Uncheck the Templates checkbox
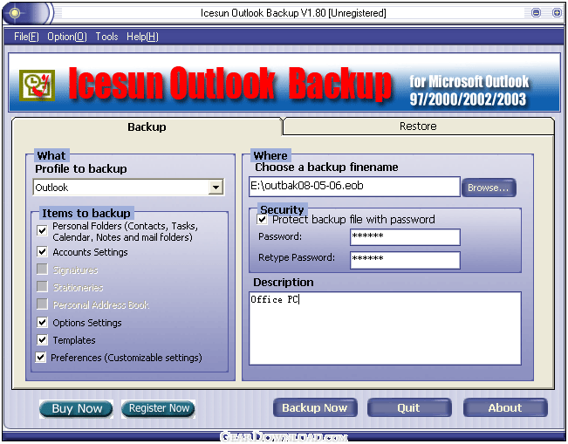 [42, 339]
